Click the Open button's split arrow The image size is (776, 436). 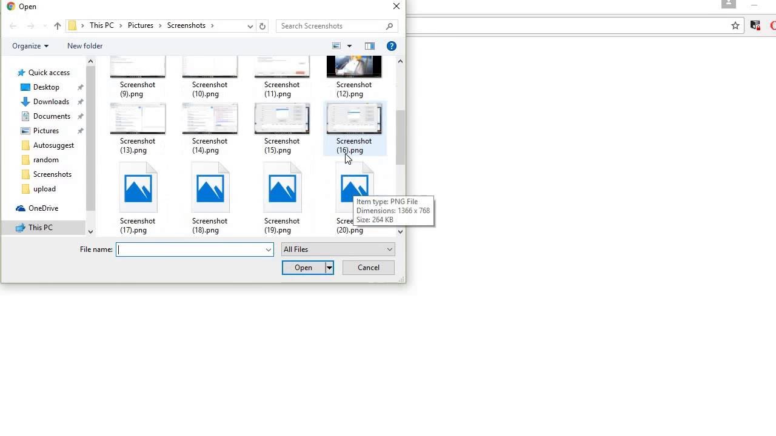[329, 268]
